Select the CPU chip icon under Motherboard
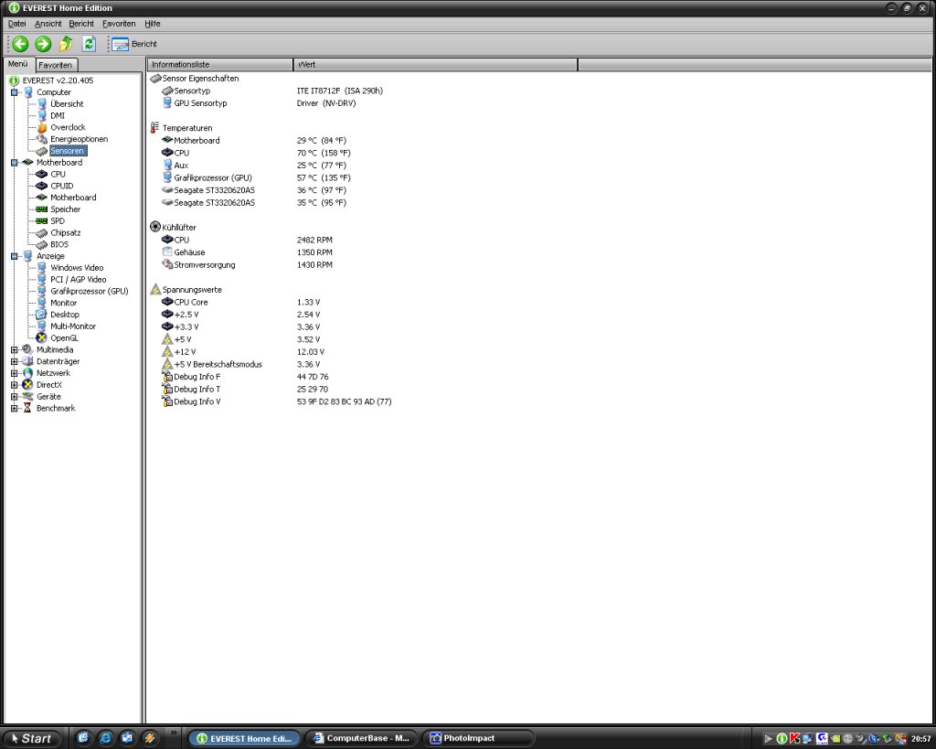This screenshot has height=749, width=936. click(42, 175)
